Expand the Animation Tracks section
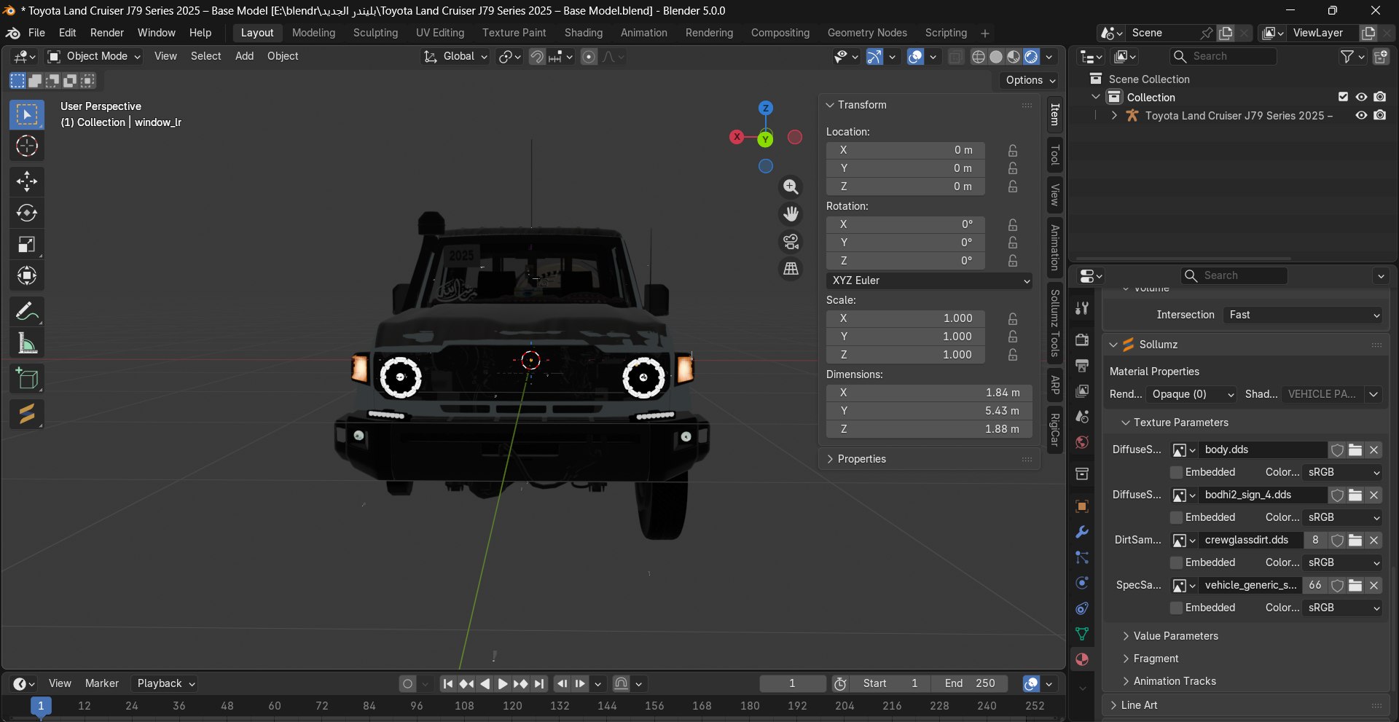 pos(1175,681)
